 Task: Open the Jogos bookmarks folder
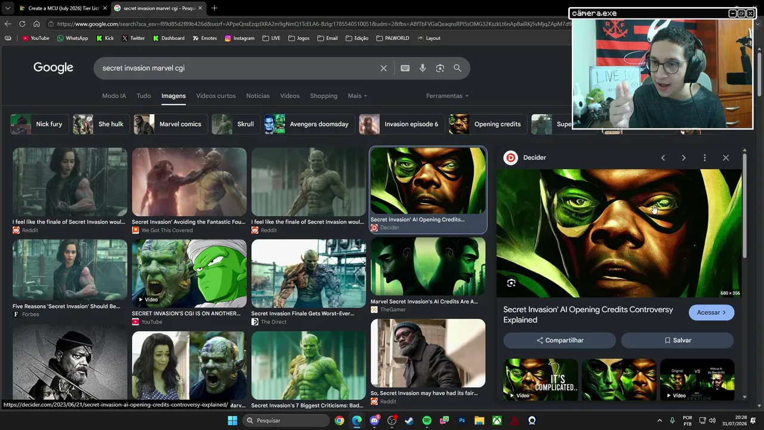tap(299, 38)
